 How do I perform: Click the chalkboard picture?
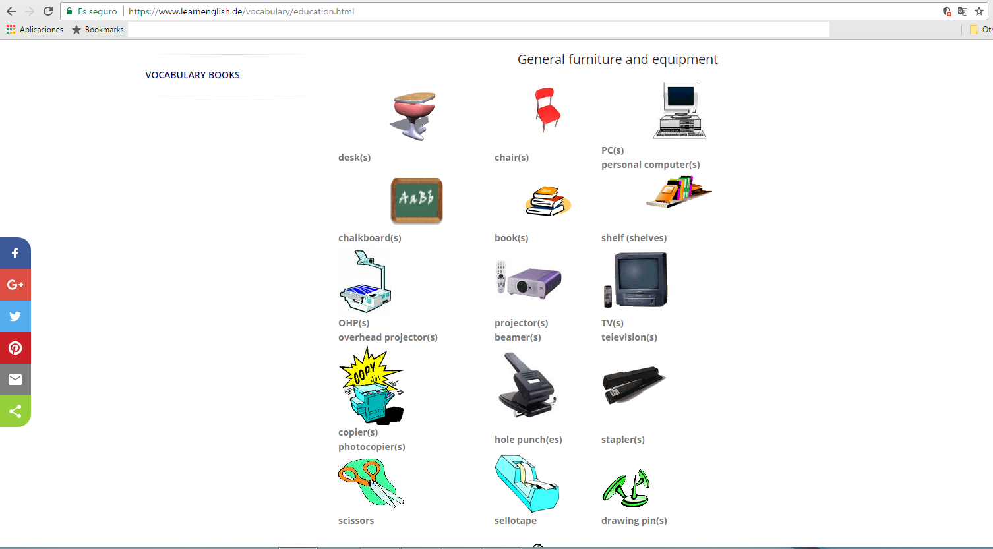click(416, 201)
